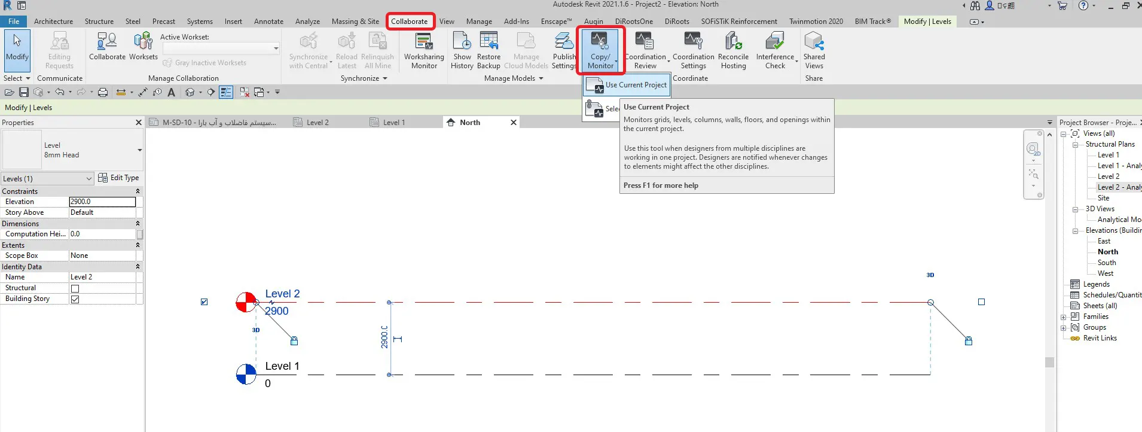
Task: Open the Collaborate tool icon
Action: [x=107, y=47]
